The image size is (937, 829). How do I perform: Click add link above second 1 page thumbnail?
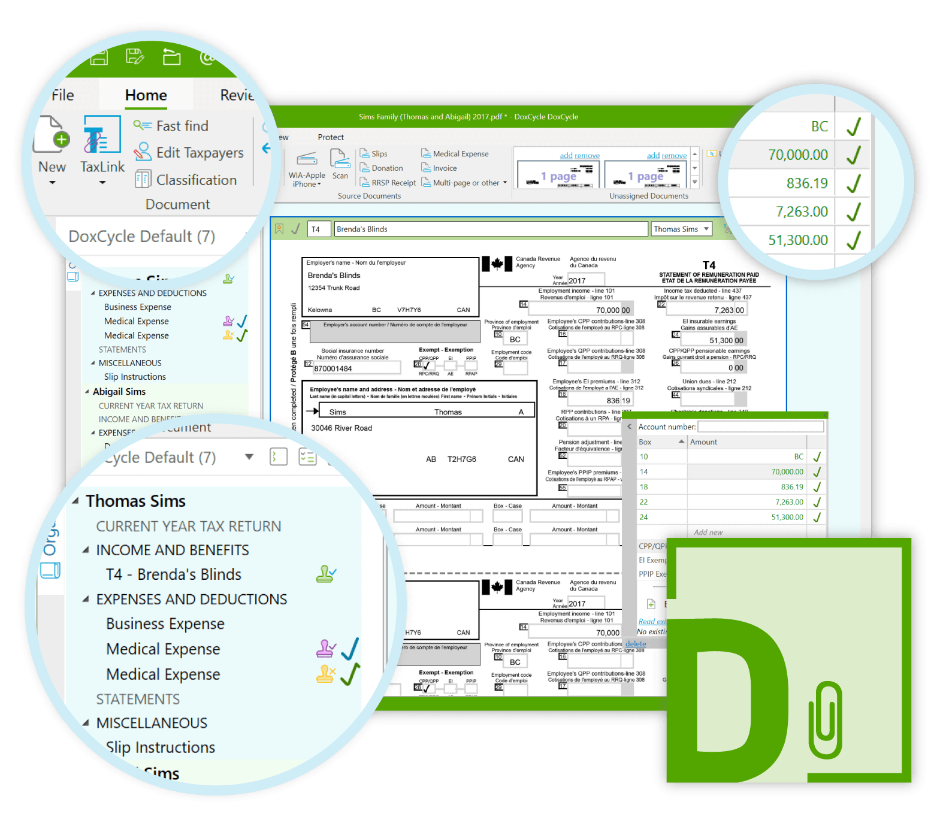tap(653, 156)
